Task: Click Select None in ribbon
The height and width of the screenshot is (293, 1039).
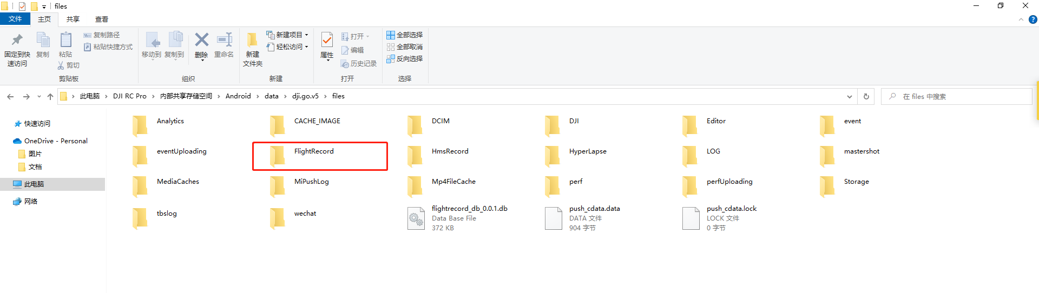Action: pos(404,47)
